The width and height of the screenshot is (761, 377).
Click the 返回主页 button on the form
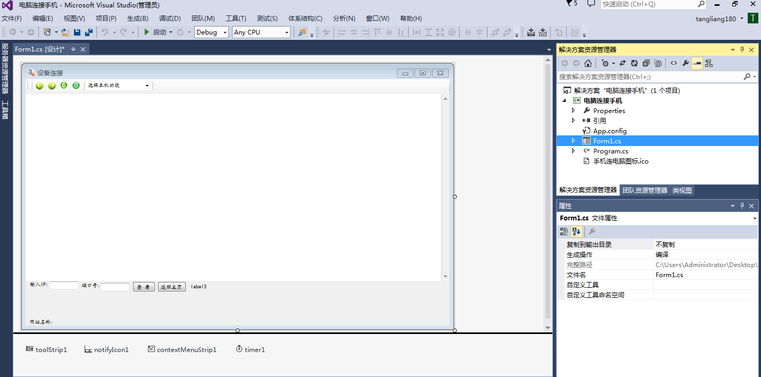pos(172,287)
